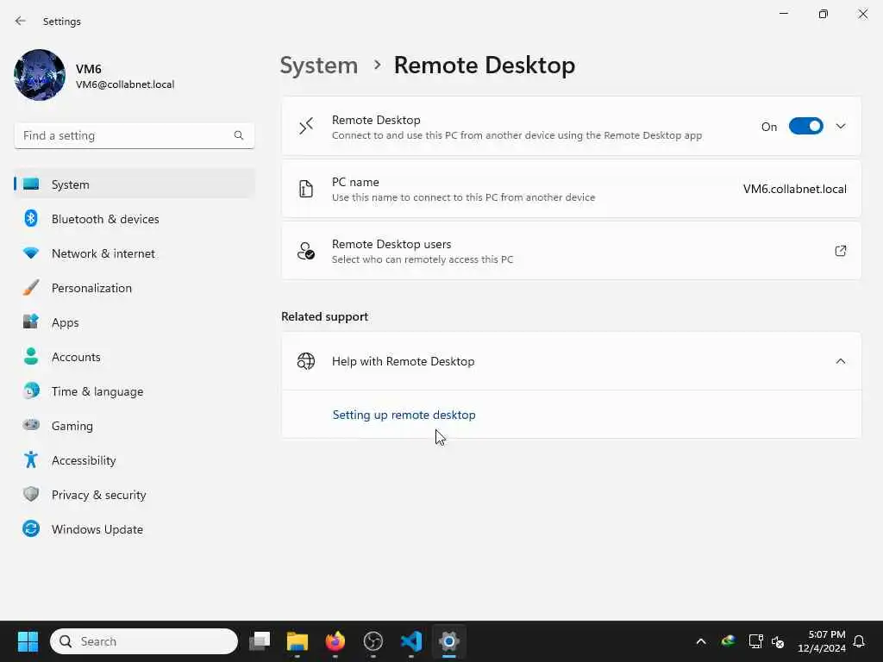Click the VM6.collabnet.local PC name text
Viewport: 883px width, 662px height.
tap(794, 189)
